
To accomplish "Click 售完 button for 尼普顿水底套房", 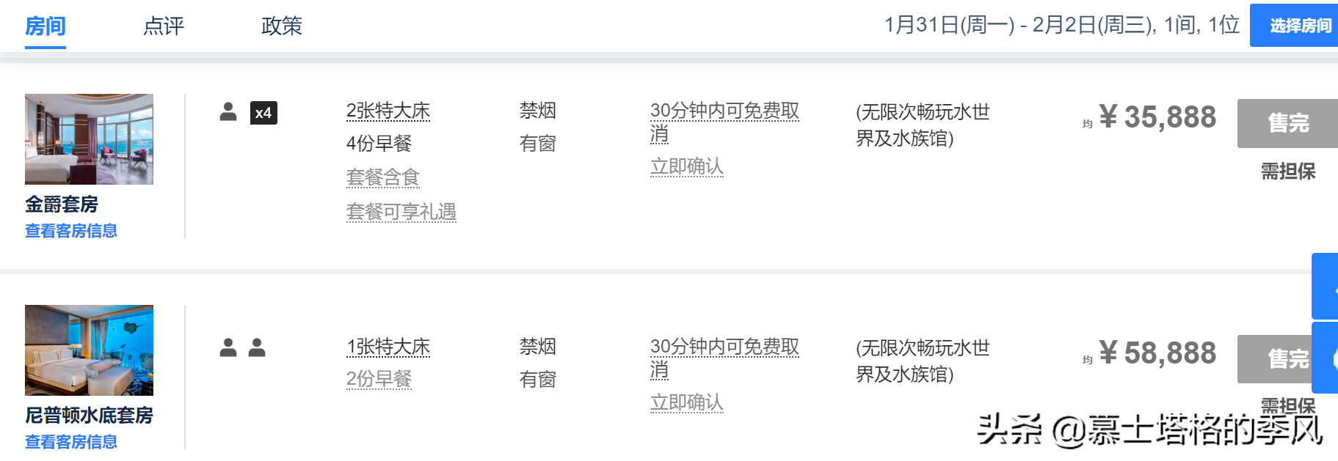I will [1277, 359].
